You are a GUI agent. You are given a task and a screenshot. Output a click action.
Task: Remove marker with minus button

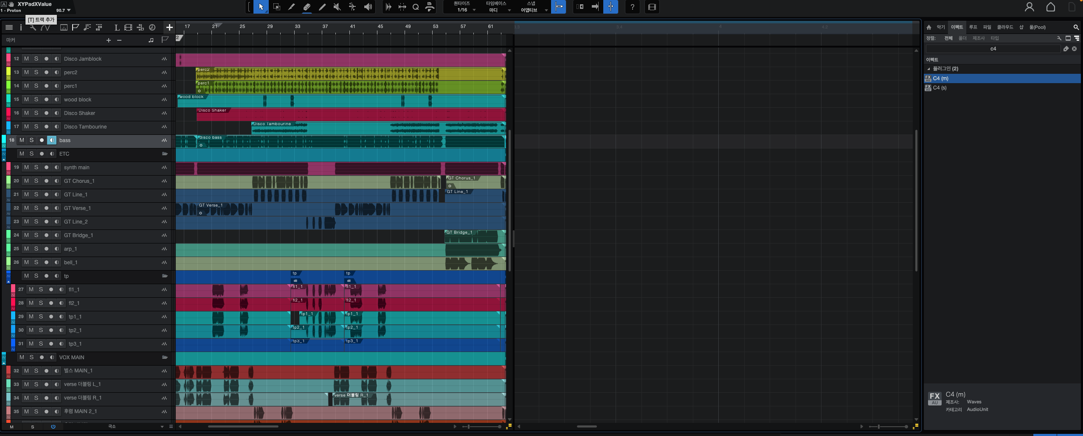(119, 40)
